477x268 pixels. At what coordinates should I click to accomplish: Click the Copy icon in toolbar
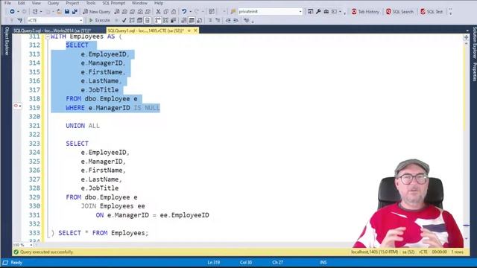tap(165, 12)
